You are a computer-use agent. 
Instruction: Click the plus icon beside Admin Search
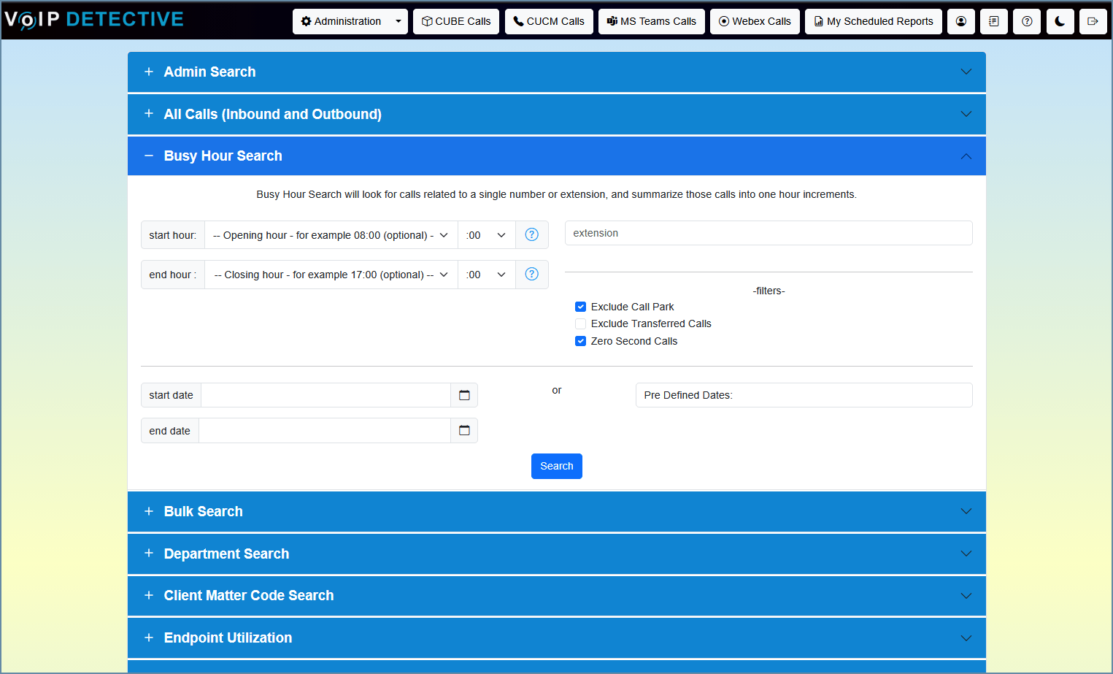(x=149, y=72)
